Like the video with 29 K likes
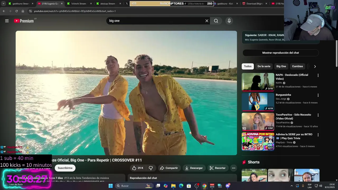Screen dimensions: 338x190 point(138,168)
